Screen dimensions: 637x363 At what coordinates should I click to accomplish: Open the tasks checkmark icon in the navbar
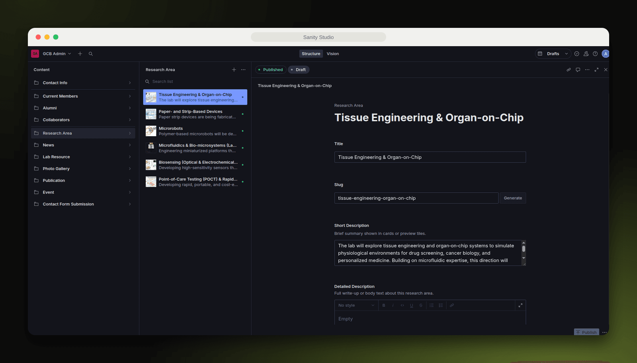click(576, 54)
